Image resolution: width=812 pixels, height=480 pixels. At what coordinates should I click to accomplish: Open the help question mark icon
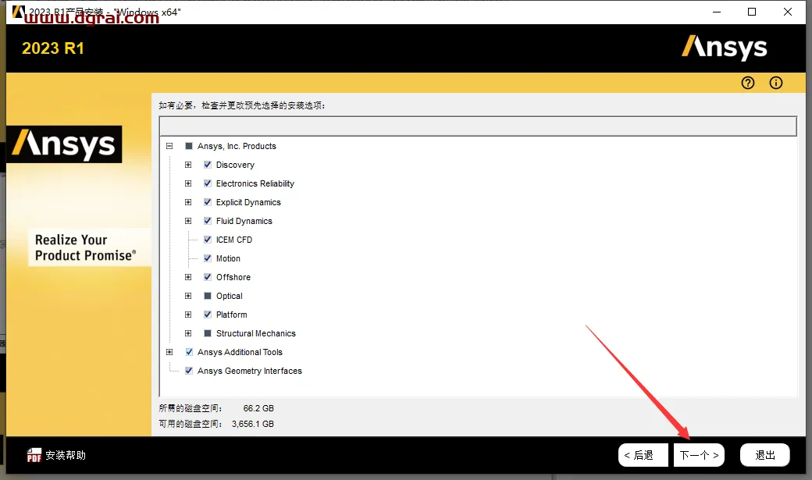click(x=748, y=83)
